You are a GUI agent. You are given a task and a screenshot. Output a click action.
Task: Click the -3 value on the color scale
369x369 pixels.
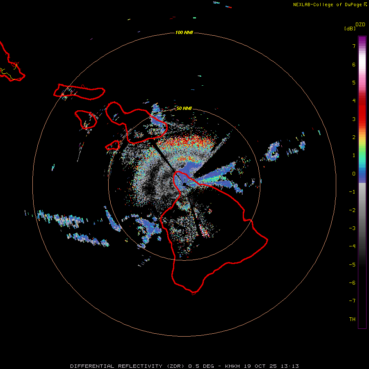[352, 228]
